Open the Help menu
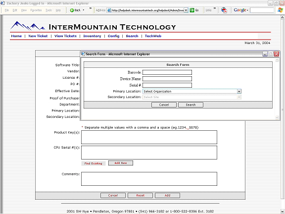This screenshot has width=285, height=214. point(58,10)
